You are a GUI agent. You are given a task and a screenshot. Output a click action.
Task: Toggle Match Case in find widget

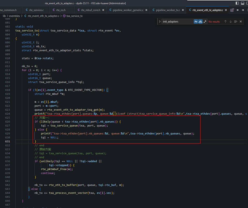pos(196,21)
